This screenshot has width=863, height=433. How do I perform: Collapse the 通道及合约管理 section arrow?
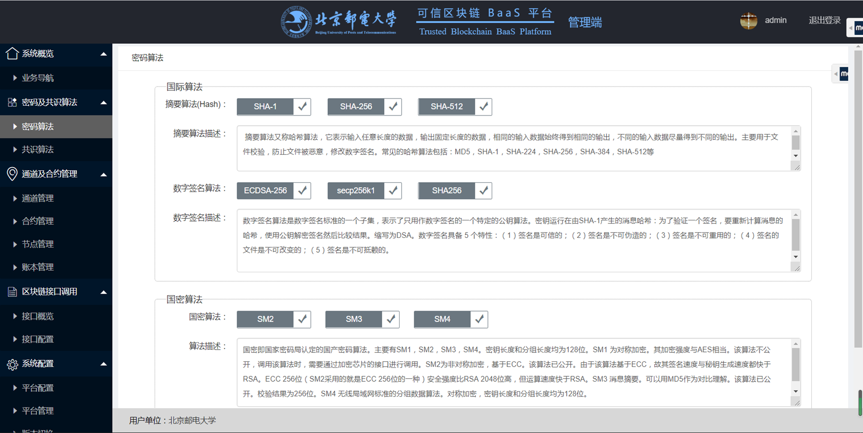[x=104, y=174]
